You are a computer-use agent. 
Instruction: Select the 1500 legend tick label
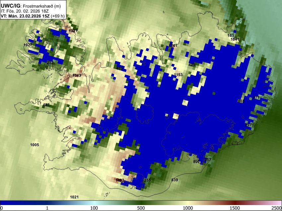(235, 208)
